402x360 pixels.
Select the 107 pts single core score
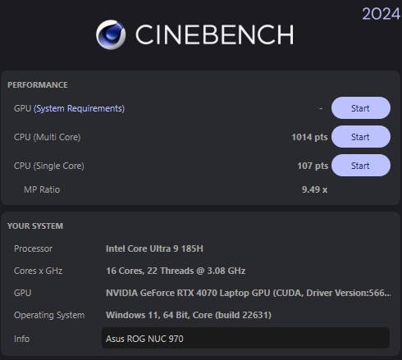tap(313, 166)
